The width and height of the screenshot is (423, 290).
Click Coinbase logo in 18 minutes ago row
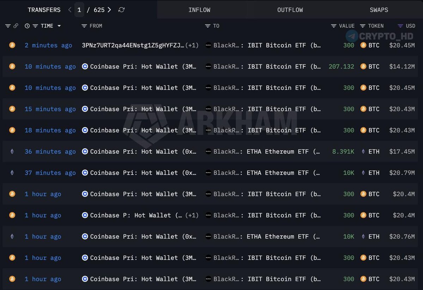click(x=85, y=130)
